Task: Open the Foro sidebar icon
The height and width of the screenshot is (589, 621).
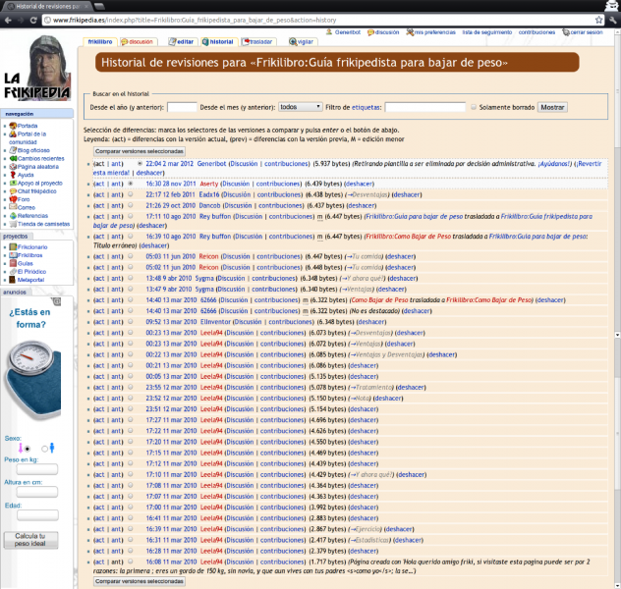Action: (x=13, y=199)
